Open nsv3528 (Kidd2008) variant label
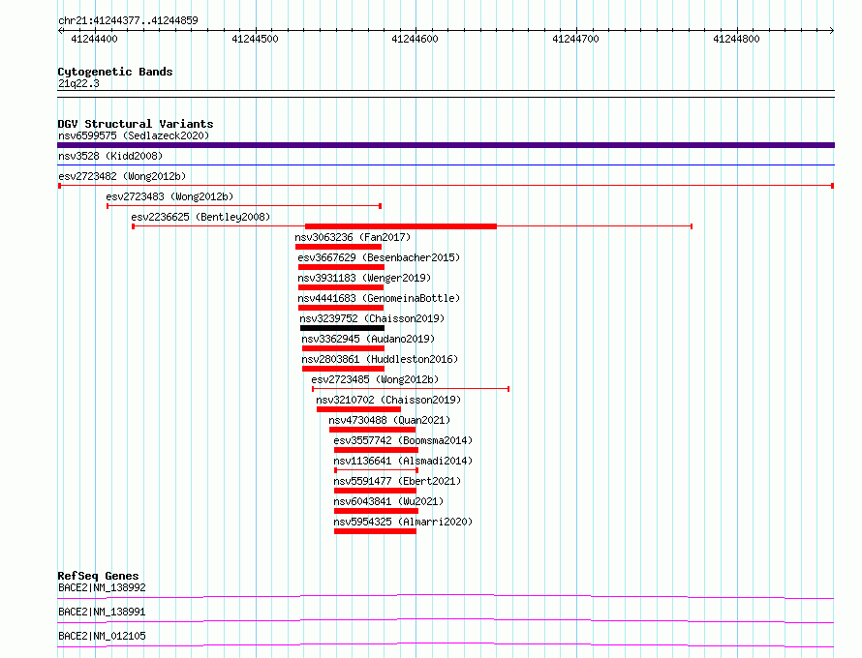862x658 pixels. [110, 156]
